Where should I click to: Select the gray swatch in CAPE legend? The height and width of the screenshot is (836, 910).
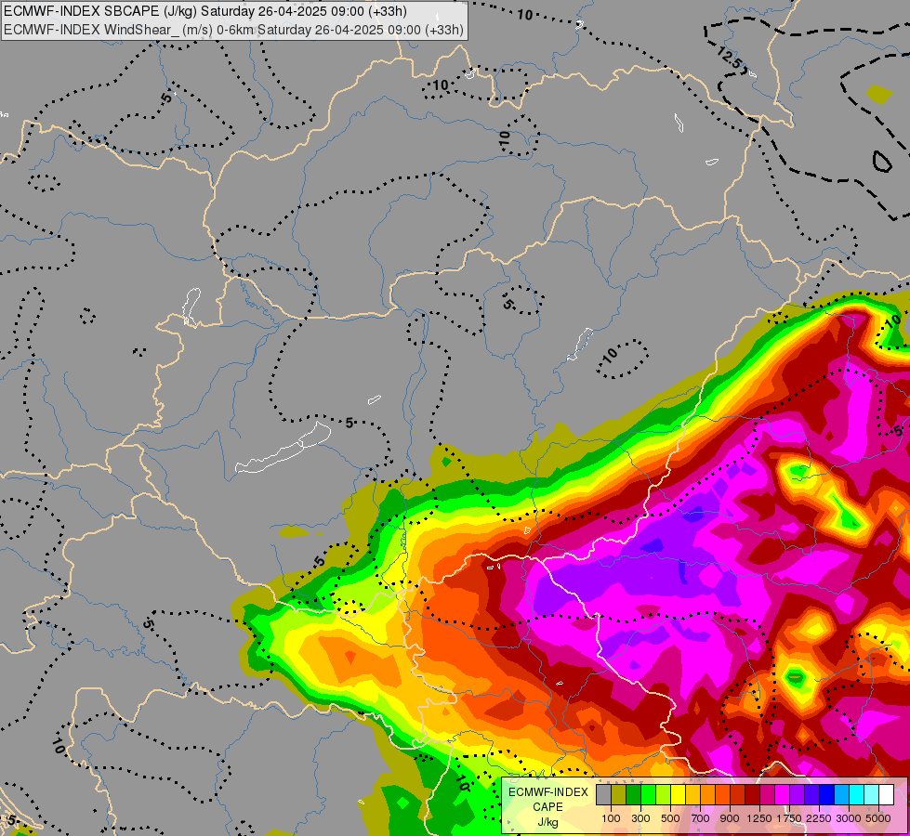(603, 795)
